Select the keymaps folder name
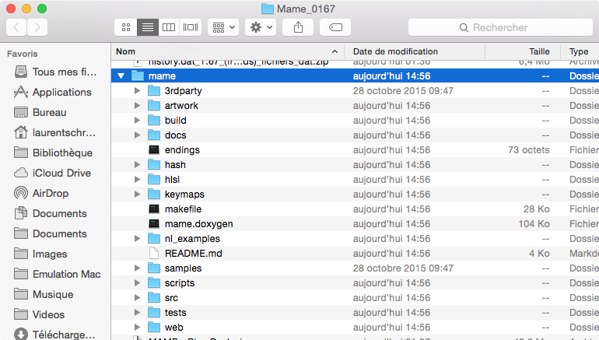 [184, 195]
